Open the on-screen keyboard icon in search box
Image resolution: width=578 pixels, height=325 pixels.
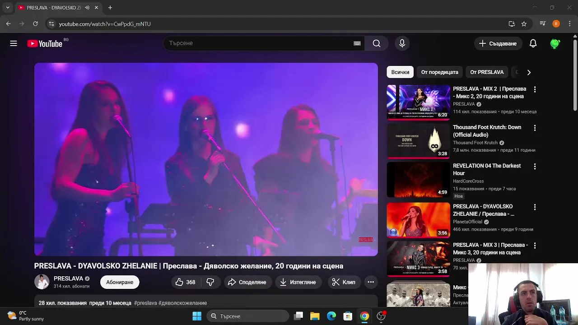(x=357, y=43)
